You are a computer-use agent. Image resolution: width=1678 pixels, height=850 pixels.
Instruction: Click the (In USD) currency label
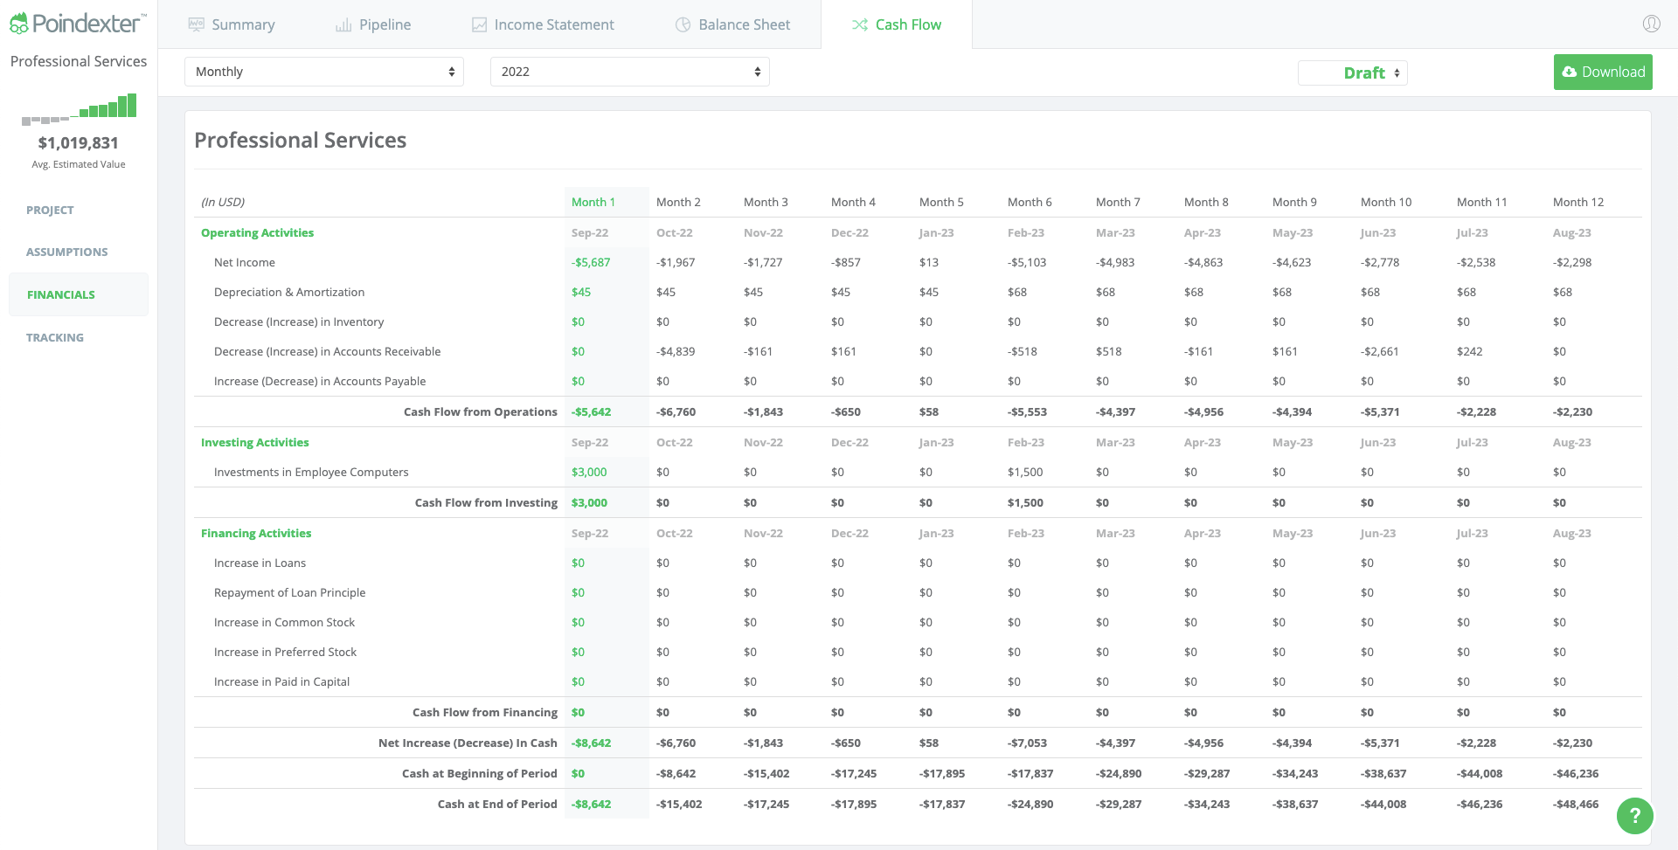223,202
